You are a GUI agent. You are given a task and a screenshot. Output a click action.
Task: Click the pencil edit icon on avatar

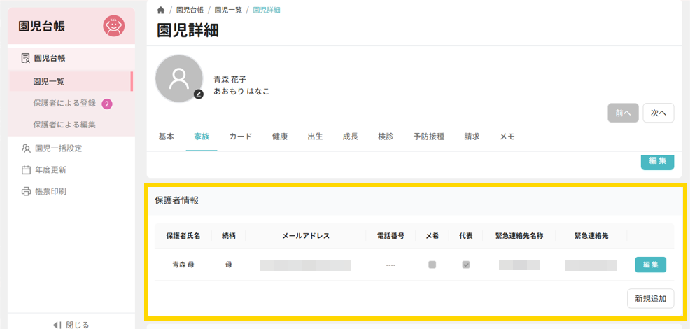(199, 94)
